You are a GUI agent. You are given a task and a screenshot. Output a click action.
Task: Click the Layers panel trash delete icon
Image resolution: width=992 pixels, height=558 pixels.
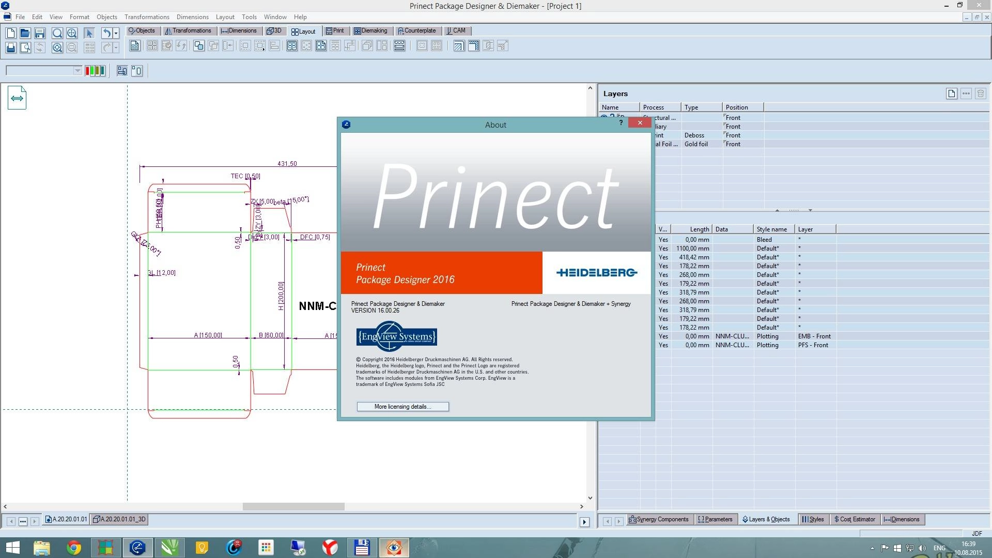point(981,94)
